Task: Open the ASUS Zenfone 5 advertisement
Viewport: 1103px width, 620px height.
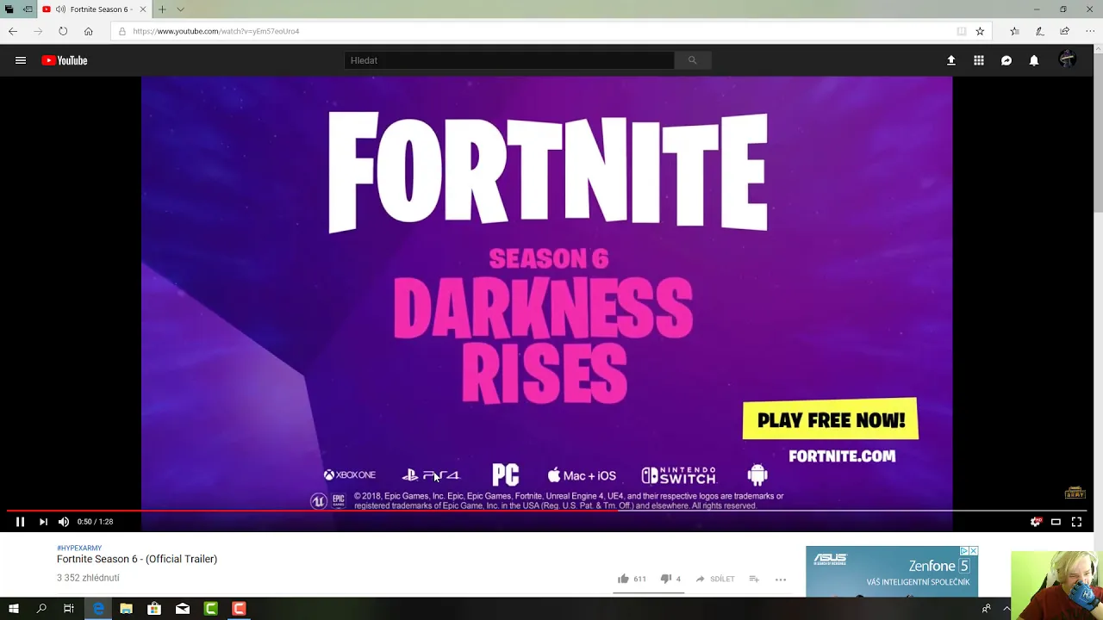Action: click(892, 571)
